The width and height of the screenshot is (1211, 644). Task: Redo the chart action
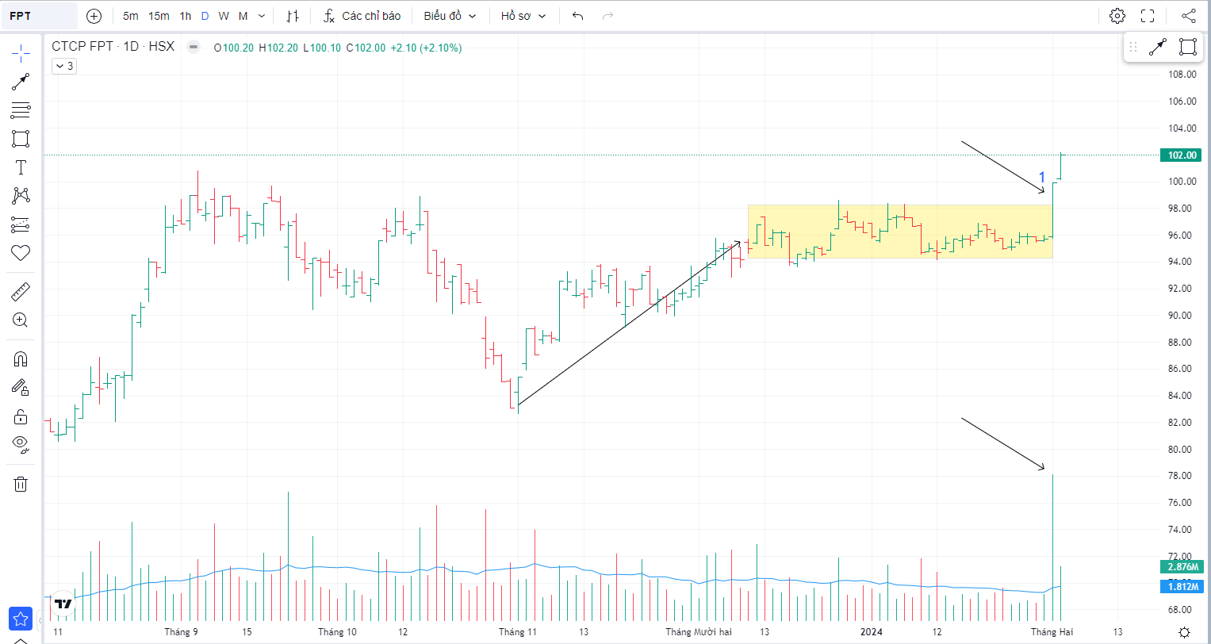coord(608,16)
